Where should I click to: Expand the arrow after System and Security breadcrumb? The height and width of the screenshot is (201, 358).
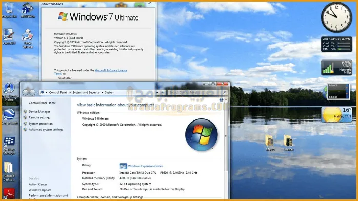click(x=102, y=93)
